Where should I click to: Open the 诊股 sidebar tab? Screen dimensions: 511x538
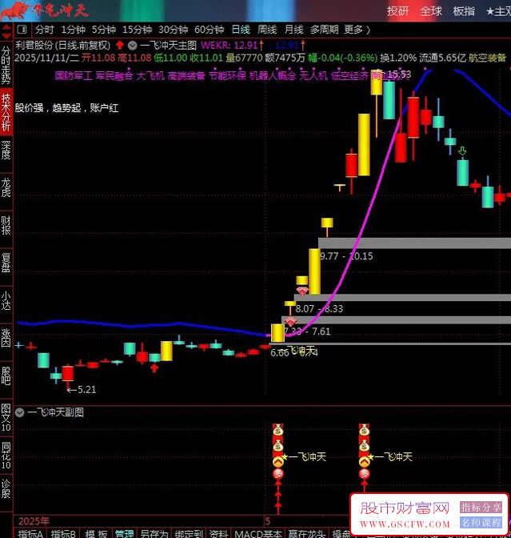pos(6,489)
